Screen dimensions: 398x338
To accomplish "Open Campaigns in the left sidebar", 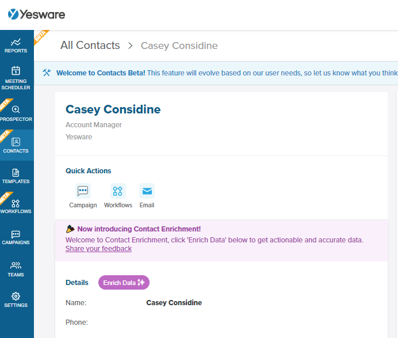I will pos(16,238).
